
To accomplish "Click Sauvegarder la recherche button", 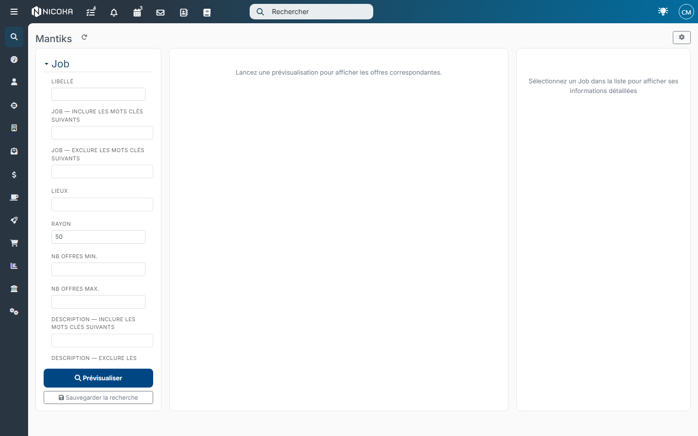I will (x=98, y=398).
